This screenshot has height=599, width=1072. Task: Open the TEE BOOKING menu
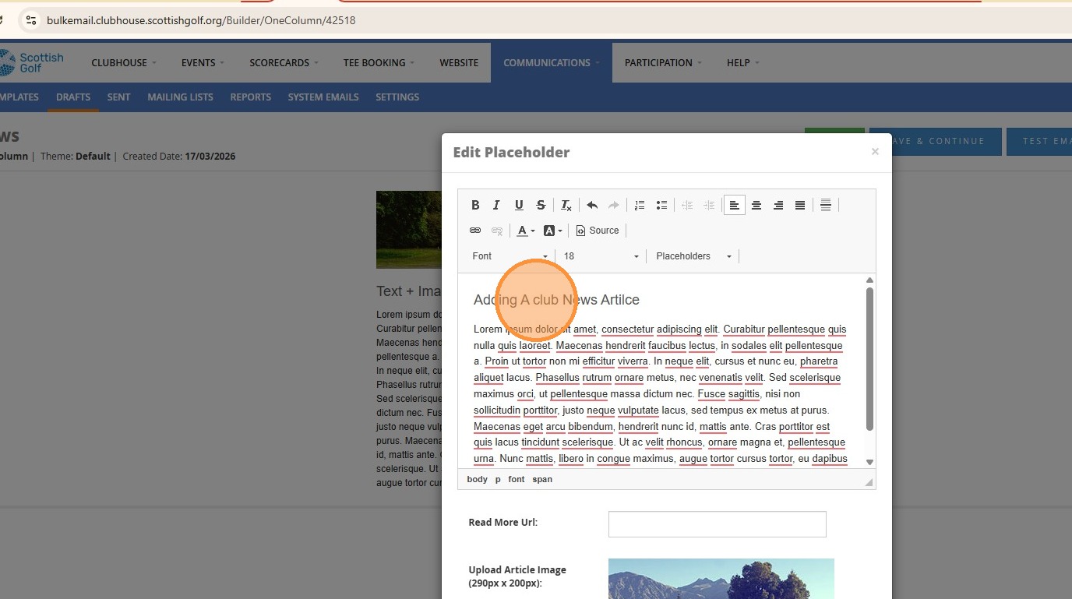pos(379,63)
